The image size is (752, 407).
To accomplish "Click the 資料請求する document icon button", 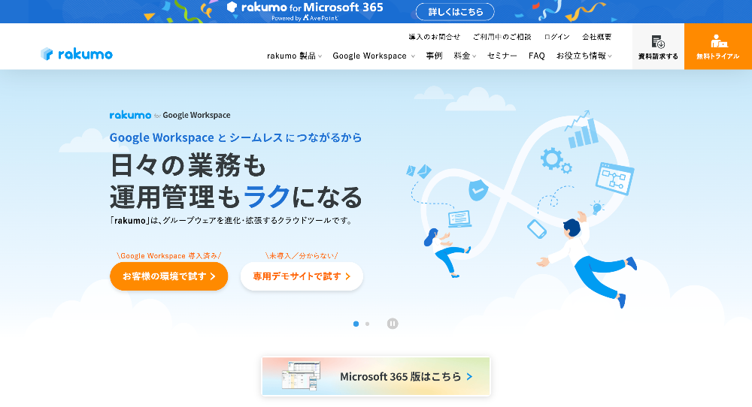I will [x=658, y=47].
